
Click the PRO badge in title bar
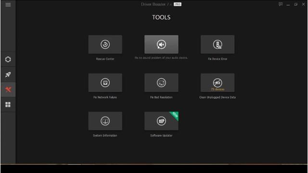coord(178,4)
